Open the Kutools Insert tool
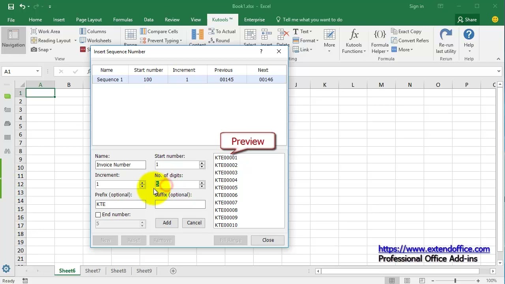 [x=266, y=37]
